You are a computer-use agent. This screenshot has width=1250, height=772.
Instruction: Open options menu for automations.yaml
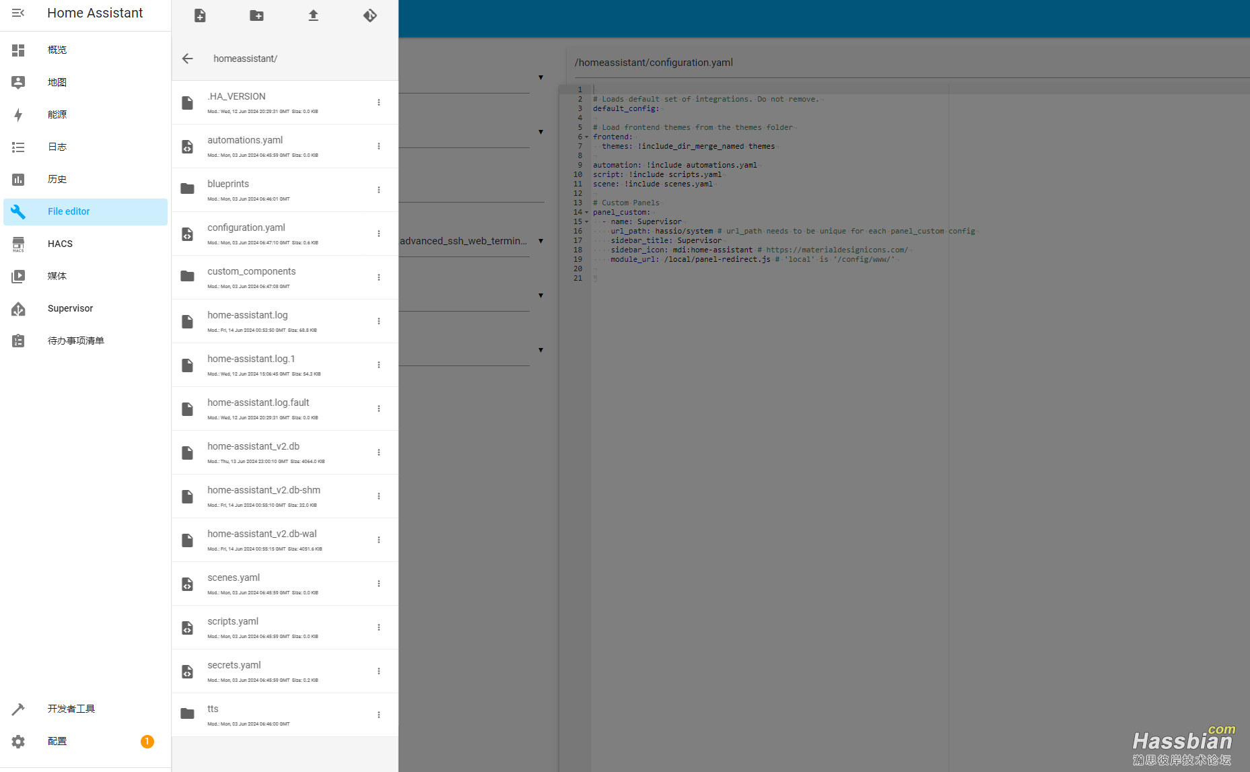(x=379, y=146)
